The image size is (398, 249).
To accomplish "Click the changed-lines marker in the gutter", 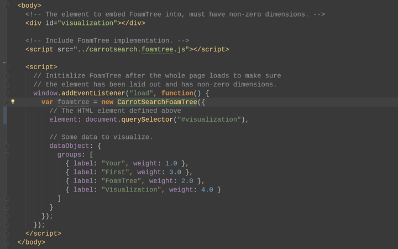I will (x=5, y=115).
